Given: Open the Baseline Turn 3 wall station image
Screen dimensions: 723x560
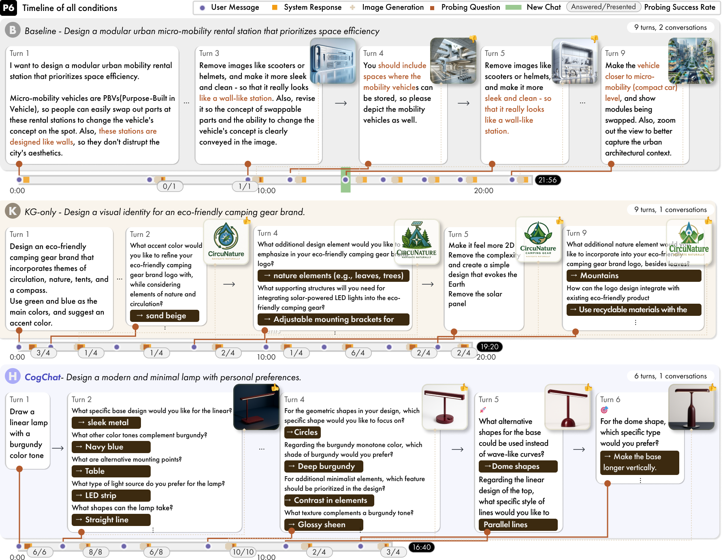Looking at the screenshot, I should click(x=333, y=61).
